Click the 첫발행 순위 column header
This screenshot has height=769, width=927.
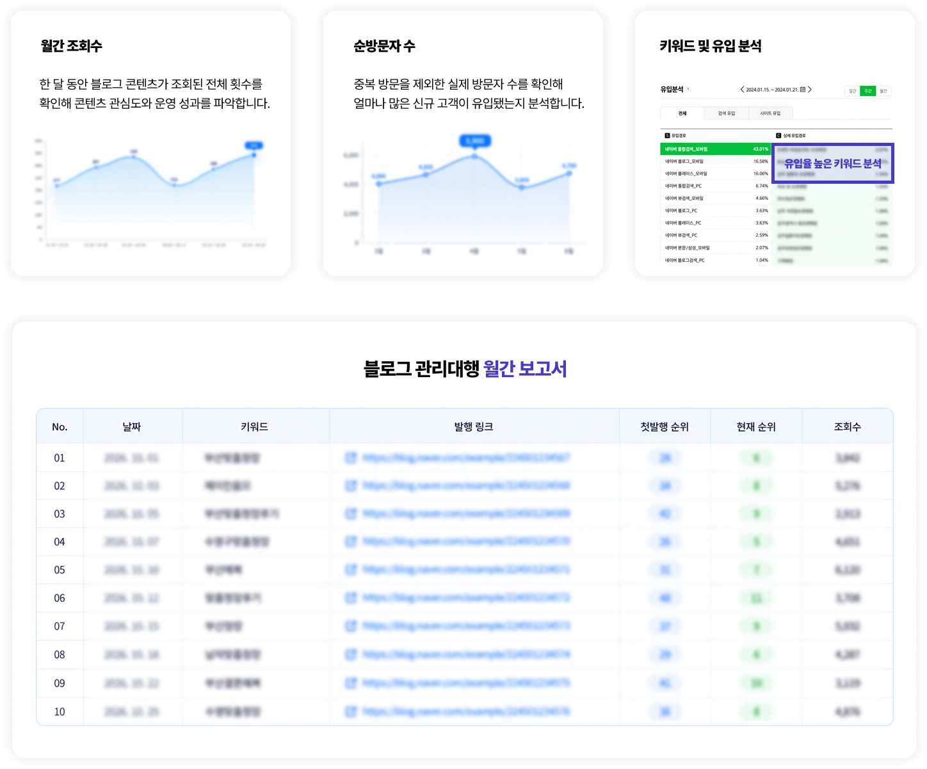(665, 427)
